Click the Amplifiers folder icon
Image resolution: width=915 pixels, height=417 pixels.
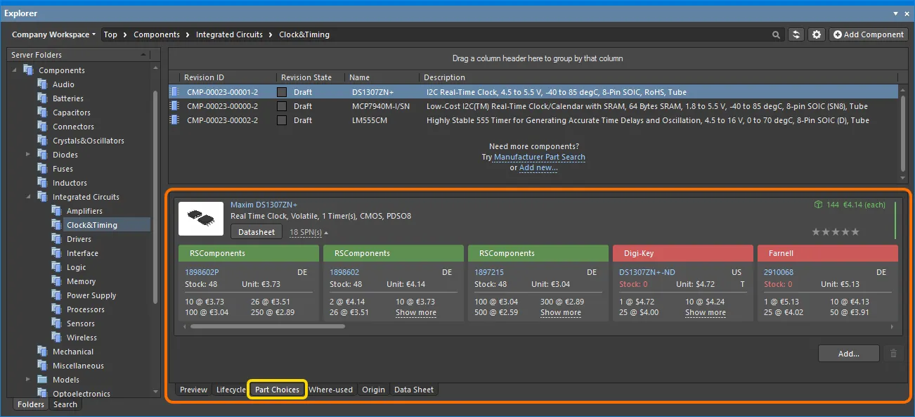coord(57,211)
